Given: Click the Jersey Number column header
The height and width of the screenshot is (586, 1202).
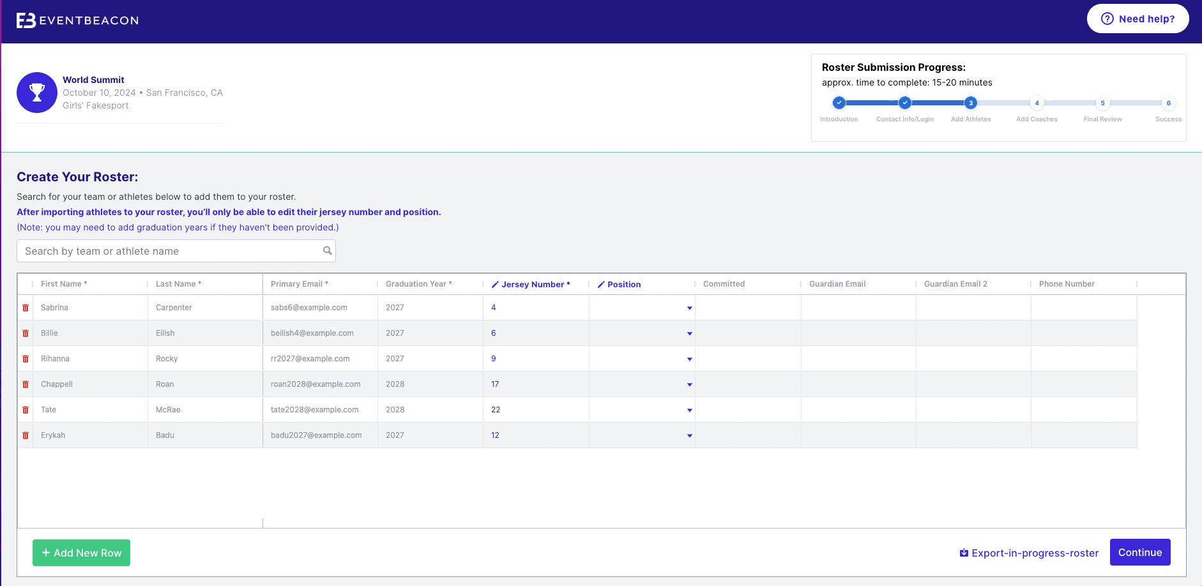Looking at the screenshot, I should [x=536, y=285].
